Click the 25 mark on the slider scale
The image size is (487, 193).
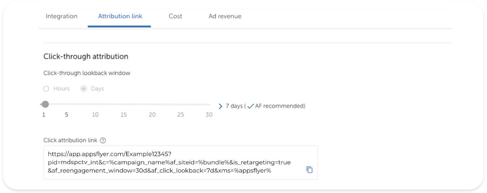point(181,115)
